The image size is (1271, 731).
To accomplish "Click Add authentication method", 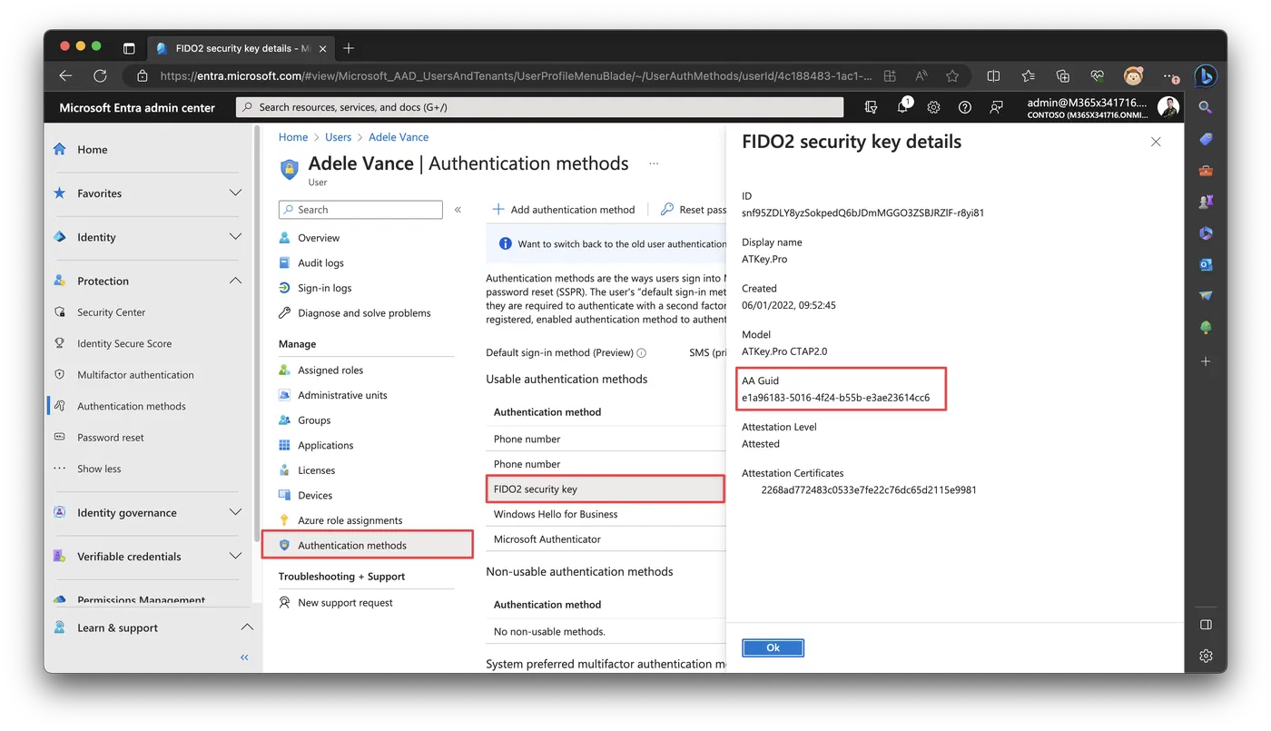I will tap(564, 210).
